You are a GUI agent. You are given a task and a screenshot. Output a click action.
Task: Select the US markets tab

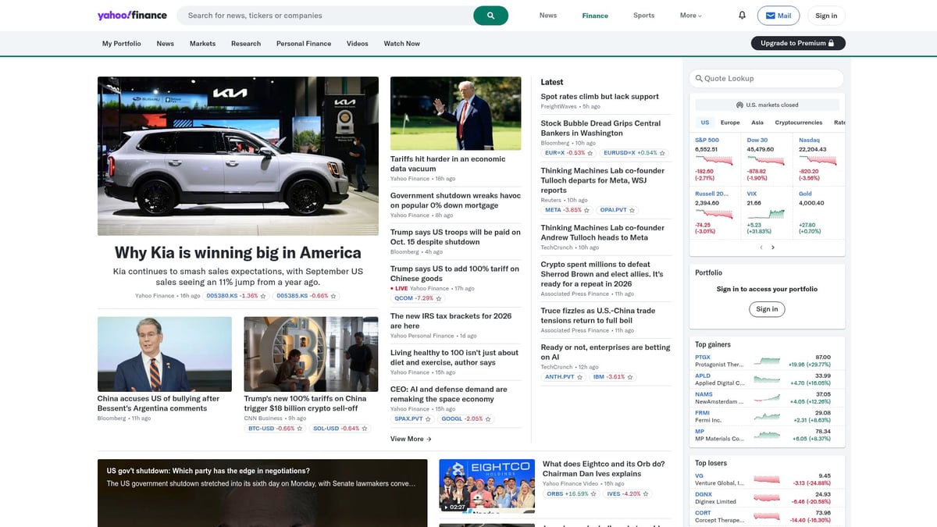[x=705, y=123]
